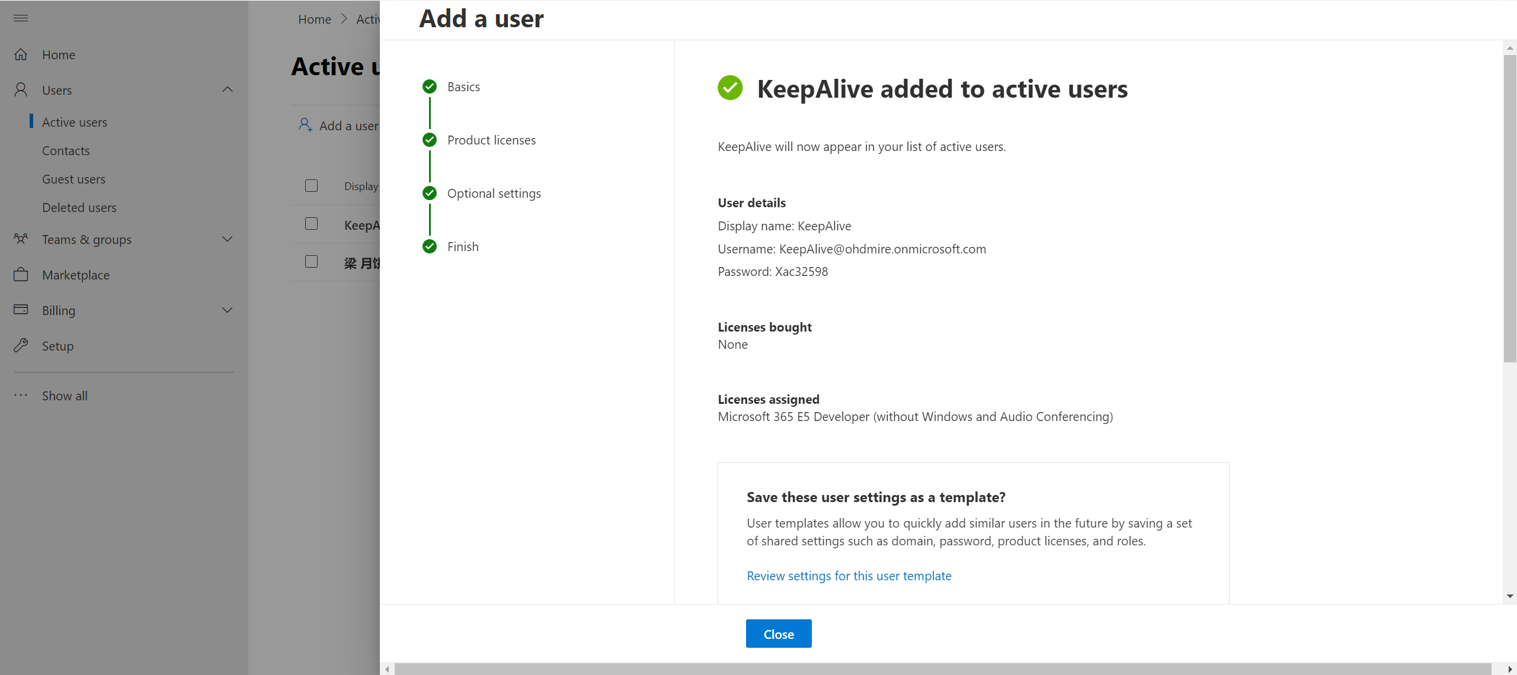
Task: Expand the Teams & groups section
Action: 227,239
